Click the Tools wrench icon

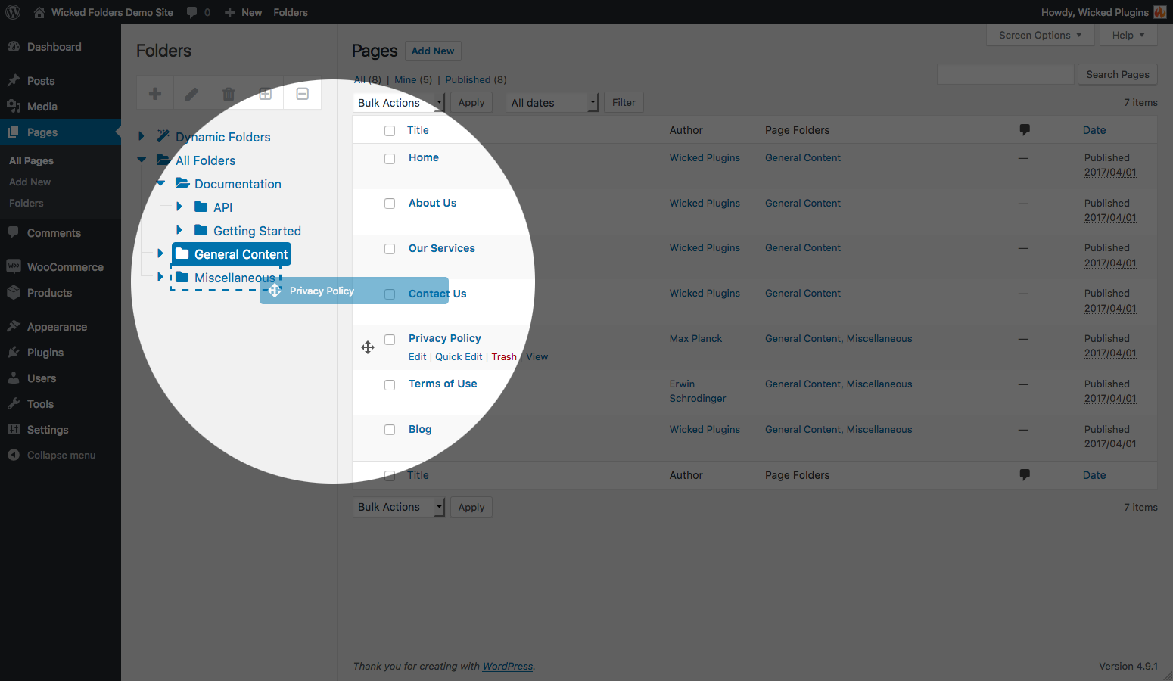[14, 403]
